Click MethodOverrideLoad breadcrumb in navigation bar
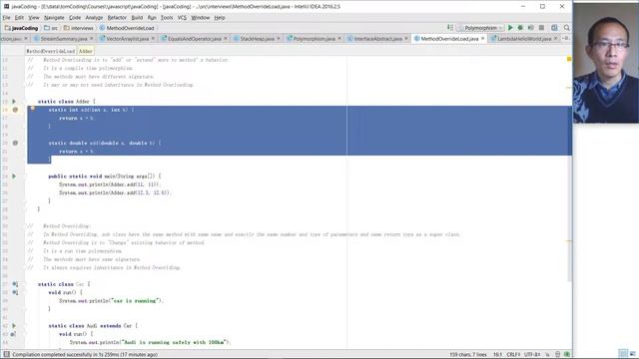 127,28
